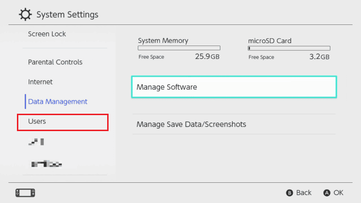The width and height of the screenshot is (361, 203).
Task: Click the microSD Card usage bar
Action: click(x=289, y=48)
